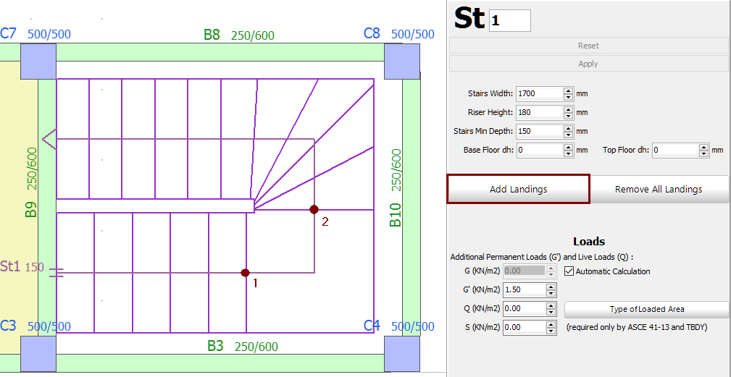Click column C8 in the plan

pos(401,61)
